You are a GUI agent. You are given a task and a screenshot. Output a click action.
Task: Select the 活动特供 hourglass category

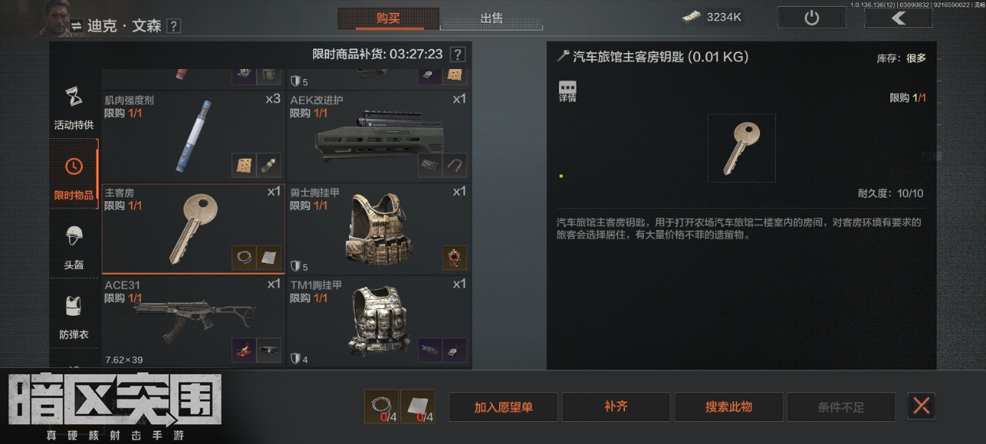point(74,105)
